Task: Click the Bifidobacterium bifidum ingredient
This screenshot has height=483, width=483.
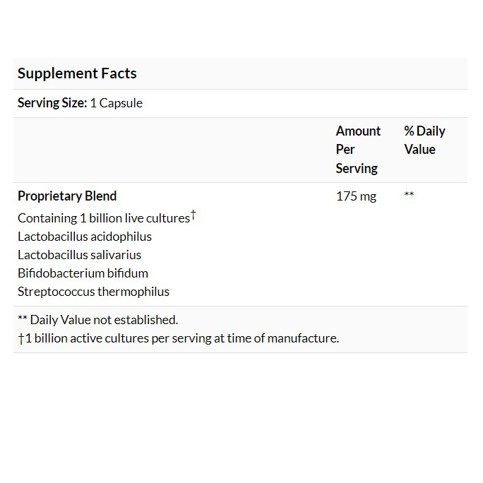Action: pos(83,273)
